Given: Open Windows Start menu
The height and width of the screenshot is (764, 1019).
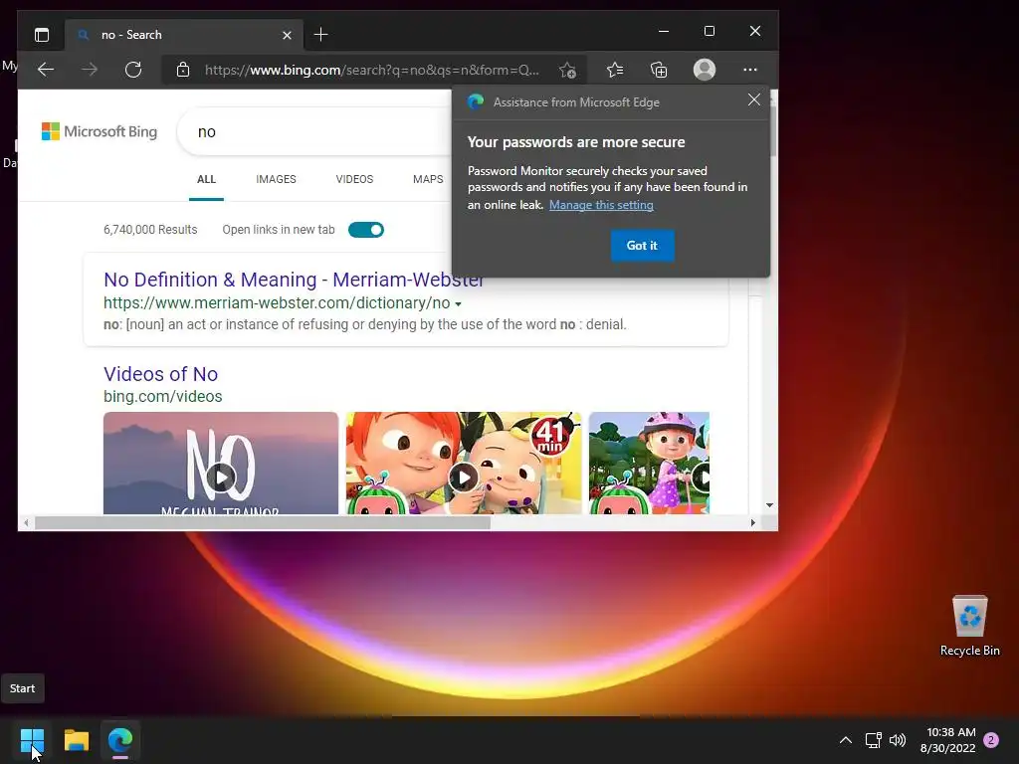Looking at the screenshot, I should coord(32,740).
